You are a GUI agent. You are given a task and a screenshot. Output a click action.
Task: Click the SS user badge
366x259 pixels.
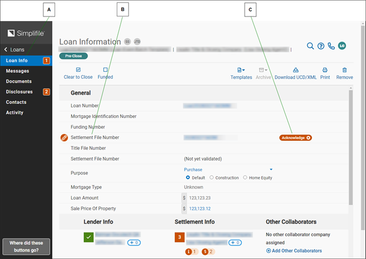(x=127, y=42)
